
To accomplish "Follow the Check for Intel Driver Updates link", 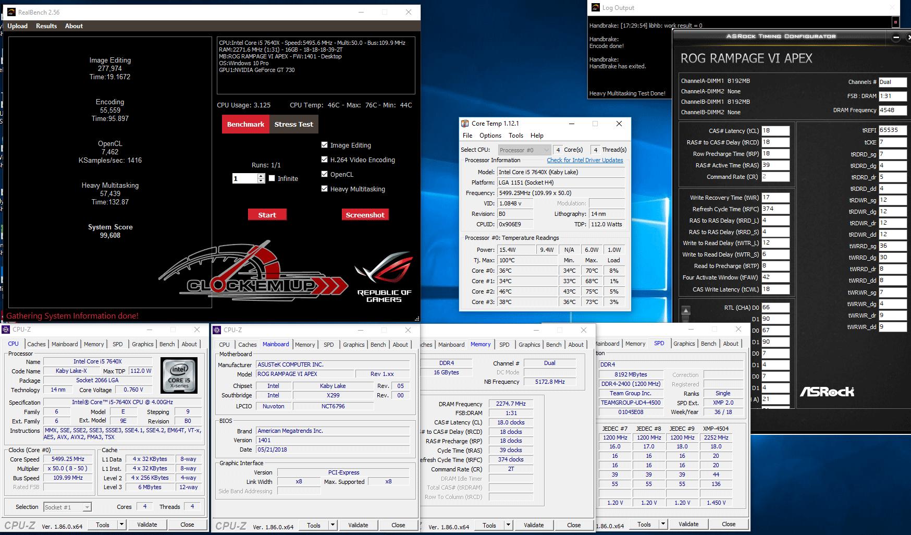I will pos(585,160).
